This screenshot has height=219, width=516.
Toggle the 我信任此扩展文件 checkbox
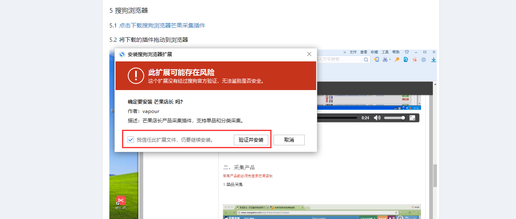131,140
